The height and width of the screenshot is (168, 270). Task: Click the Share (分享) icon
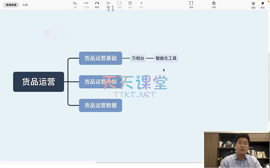214,3
